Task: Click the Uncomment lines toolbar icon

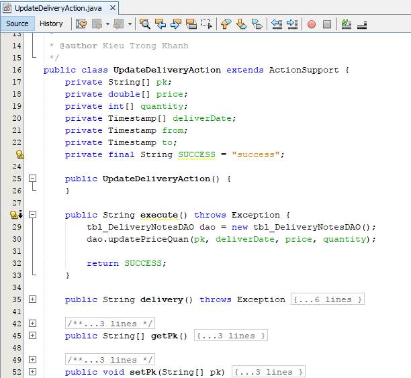Action: (362, 25)
